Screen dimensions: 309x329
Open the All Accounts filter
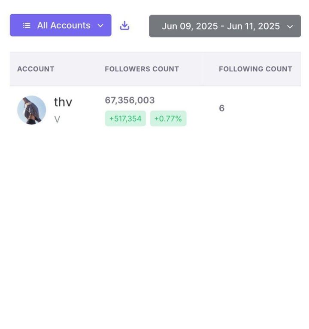(61, 25)
